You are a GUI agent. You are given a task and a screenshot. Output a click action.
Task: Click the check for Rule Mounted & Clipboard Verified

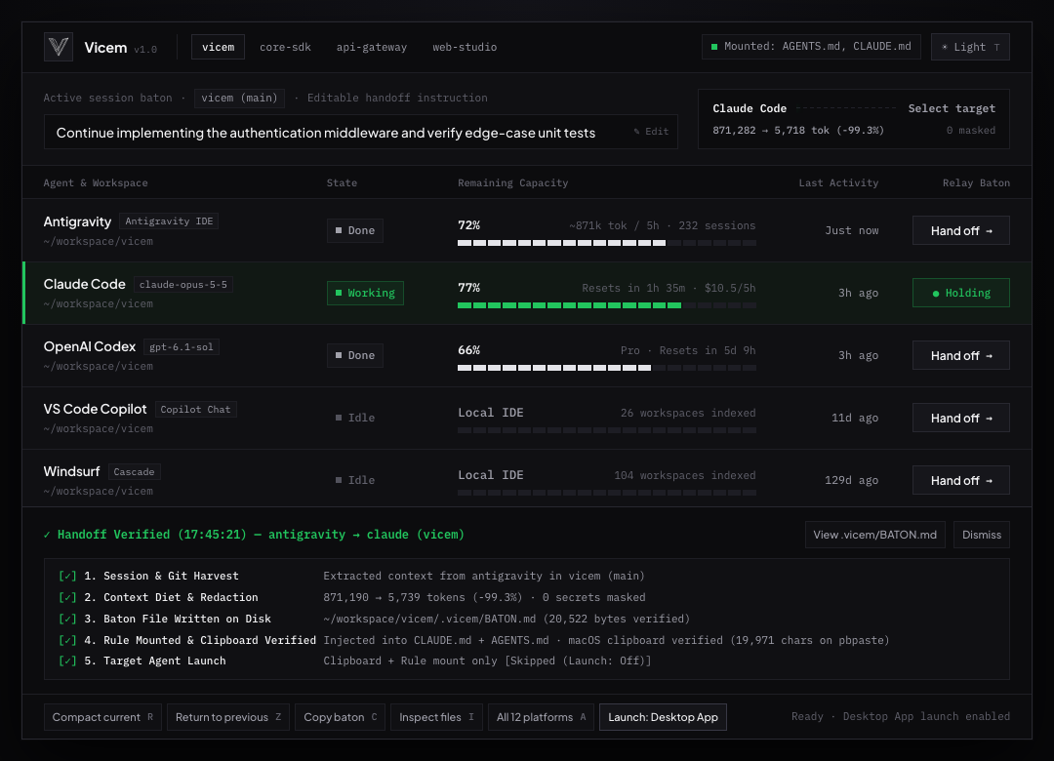(x=67, y=641)
